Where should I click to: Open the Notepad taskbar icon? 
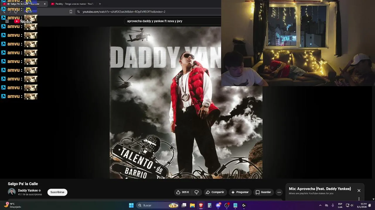tap(235, 205)
